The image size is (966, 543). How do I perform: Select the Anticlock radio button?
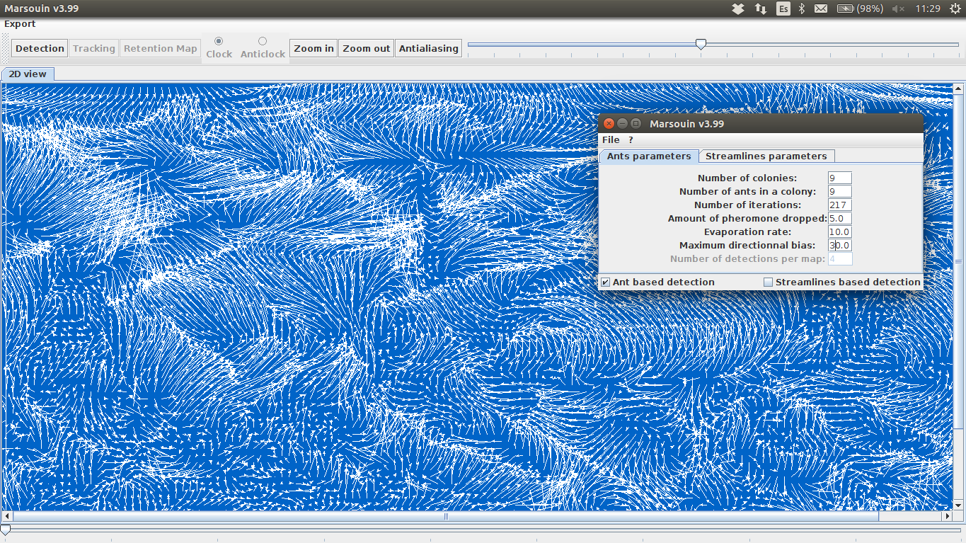pos(263,41)
